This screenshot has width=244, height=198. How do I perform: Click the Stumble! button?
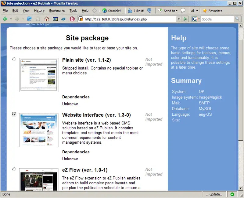tap(112, 11)
